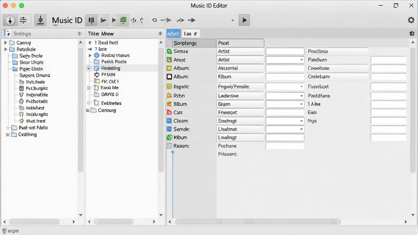Switch to the Las tab
Screen dimensions: 418x235
click(190, 33)
